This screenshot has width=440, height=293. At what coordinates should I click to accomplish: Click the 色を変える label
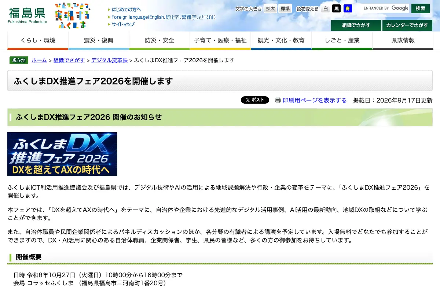307,9
